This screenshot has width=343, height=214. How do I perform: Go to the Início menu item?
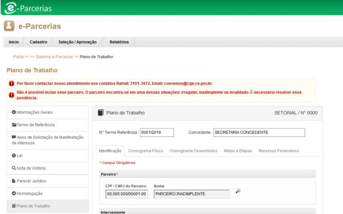pyautogui.click(x=14, y=42)
